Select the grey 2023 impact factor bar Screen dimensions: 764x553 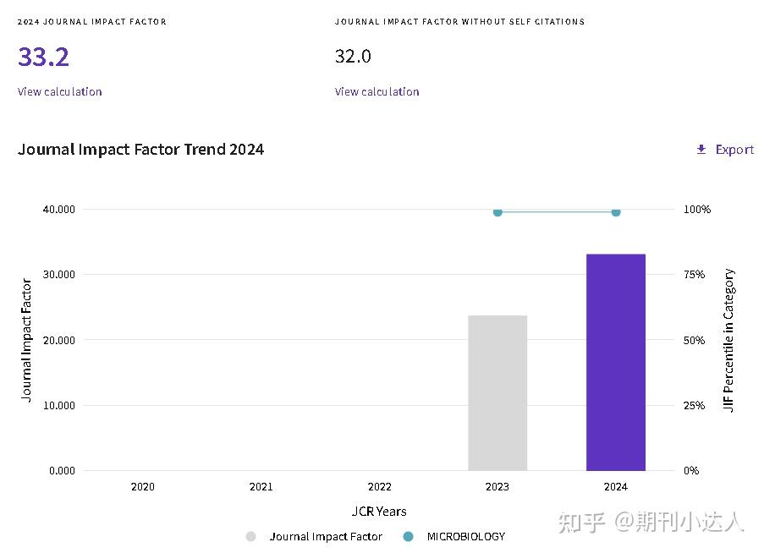497,393
